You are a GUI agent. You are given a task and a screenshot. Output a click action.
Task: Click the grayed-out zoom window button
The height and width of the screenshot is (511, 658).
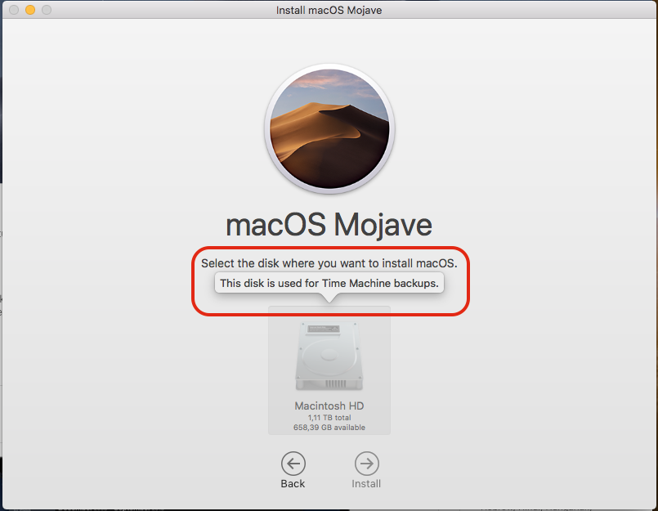(47, 10)
